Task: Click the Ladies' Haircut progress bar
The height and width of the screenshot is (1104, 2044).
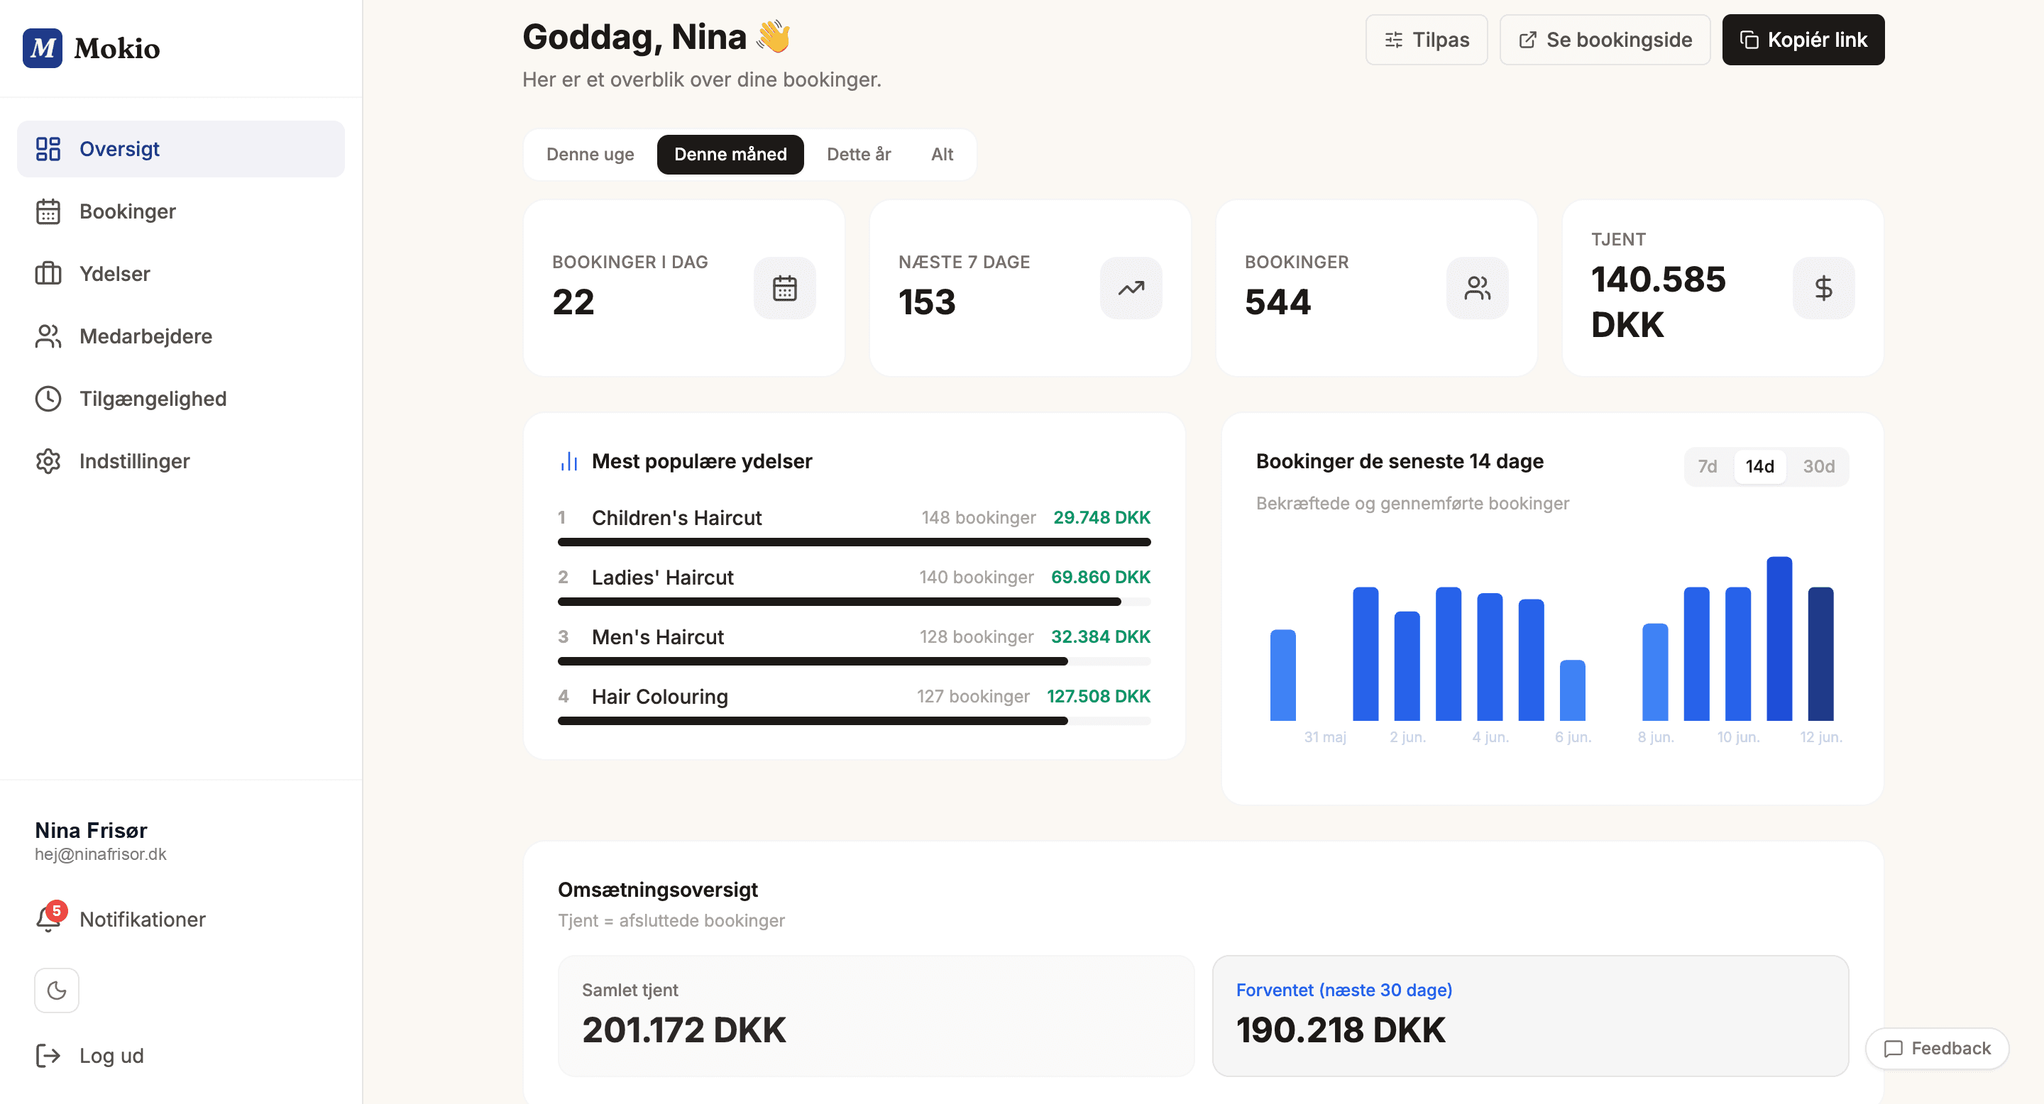Action: 854,602
